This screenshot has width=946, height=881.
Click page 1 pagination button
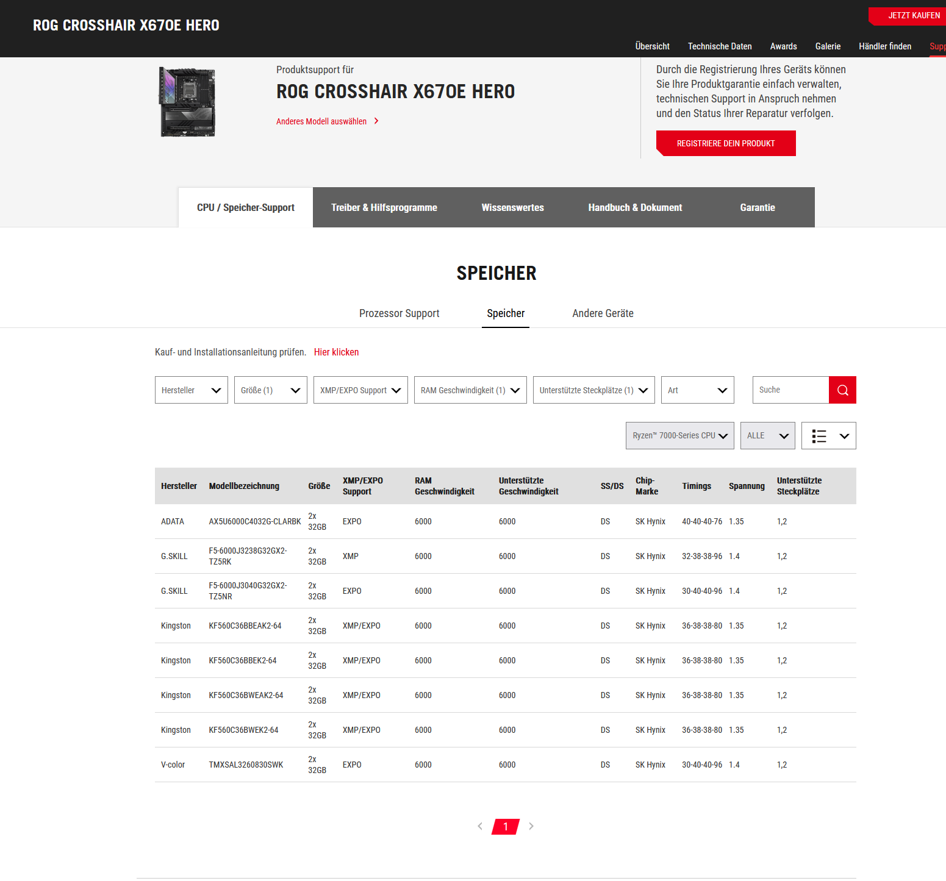(x=506, y=827)
